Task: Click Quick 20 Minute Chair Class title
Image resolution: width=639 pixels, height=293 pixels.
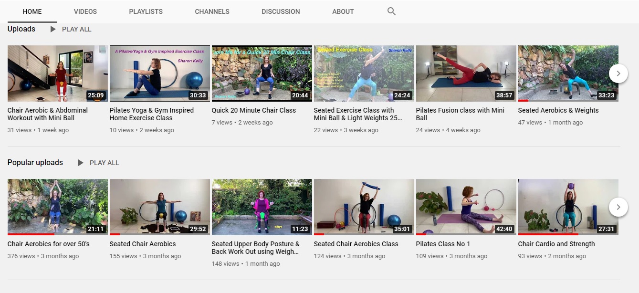Action: point(254,110)
